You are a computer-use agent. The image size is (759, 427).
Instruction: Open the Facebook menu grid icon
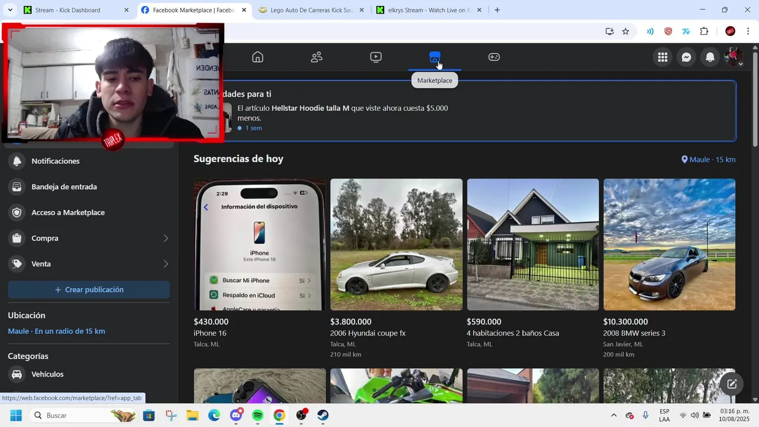click(x=662, y=57)
